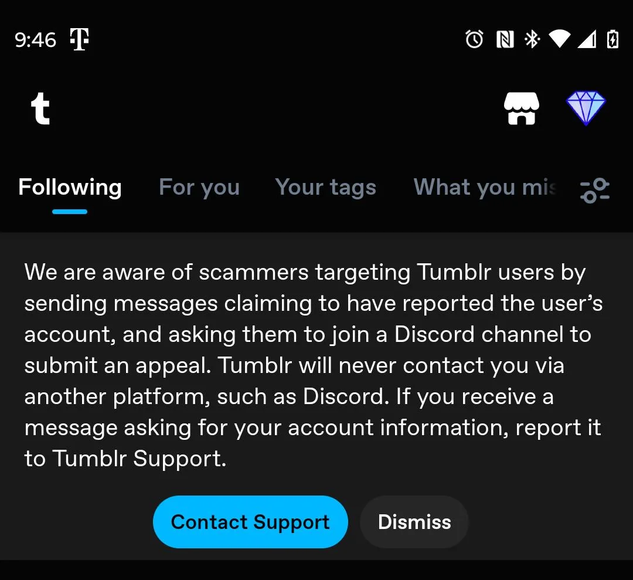This screenshot has width=633, height=580.
Task: Tap the Wi-Fi status icon
Action: pos(560,39)
